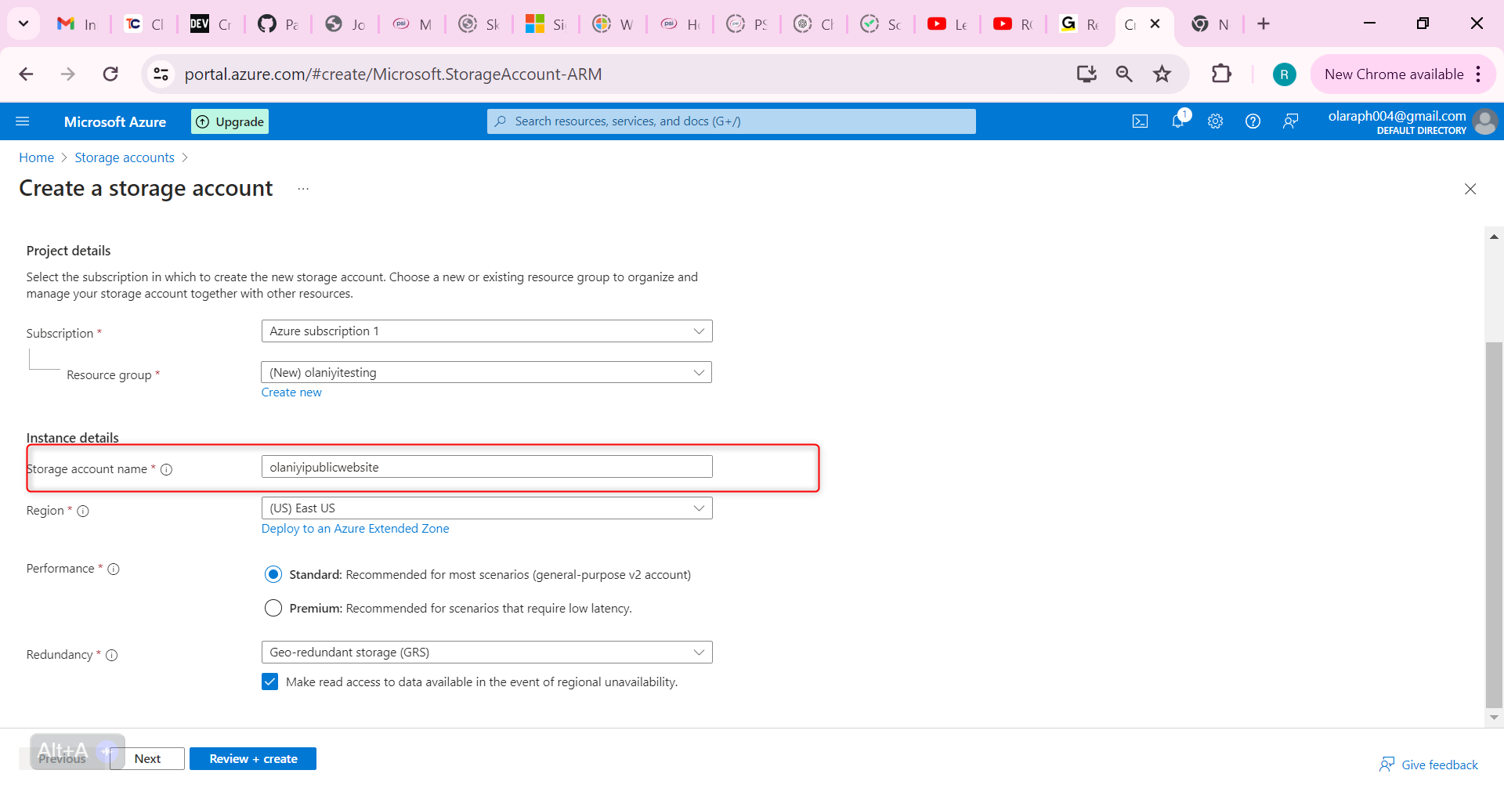Click the Review + create button
The image size is (1504, 799).
[x=253, y=758]
